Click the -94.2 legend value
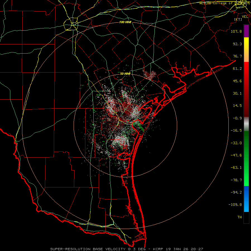Screen dimensions: 251x251 click(x=236, y=192)
